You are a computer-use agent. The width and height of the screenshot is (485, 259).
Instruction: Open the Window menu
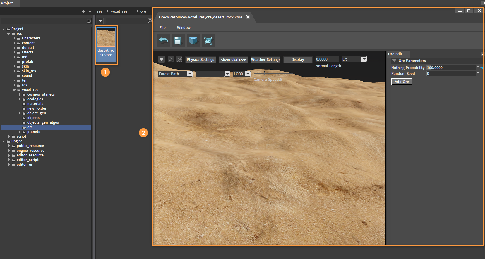coord(184,28)
